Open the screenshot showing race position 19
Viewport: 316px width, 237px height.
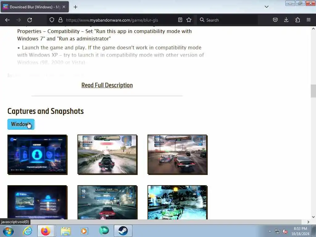pos(177,155)
